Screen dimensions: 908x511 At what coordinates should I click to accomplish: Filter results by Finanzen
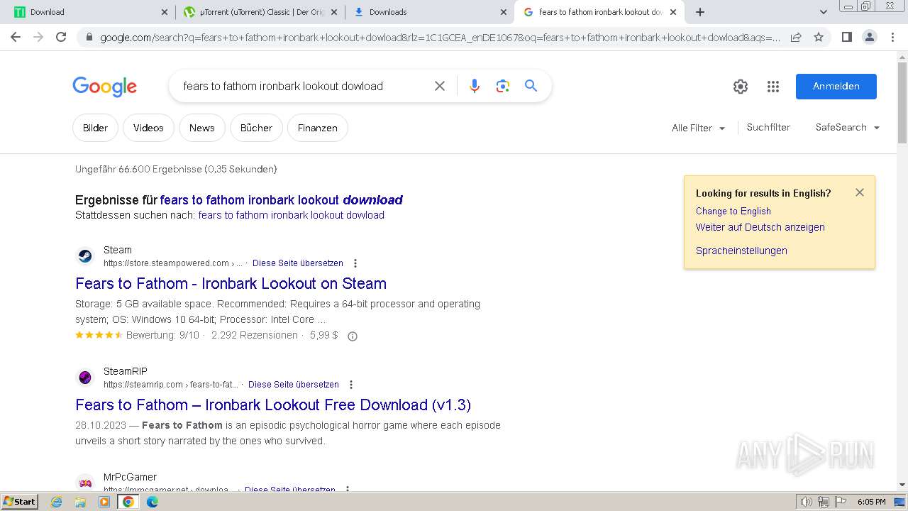317,128
